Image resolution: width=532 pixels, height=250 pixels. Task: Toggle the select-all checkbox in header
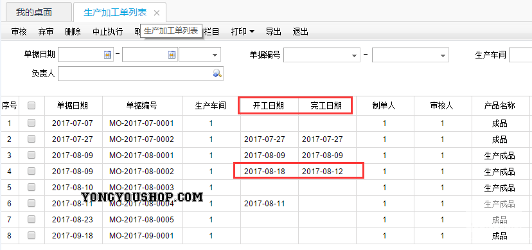31,106
